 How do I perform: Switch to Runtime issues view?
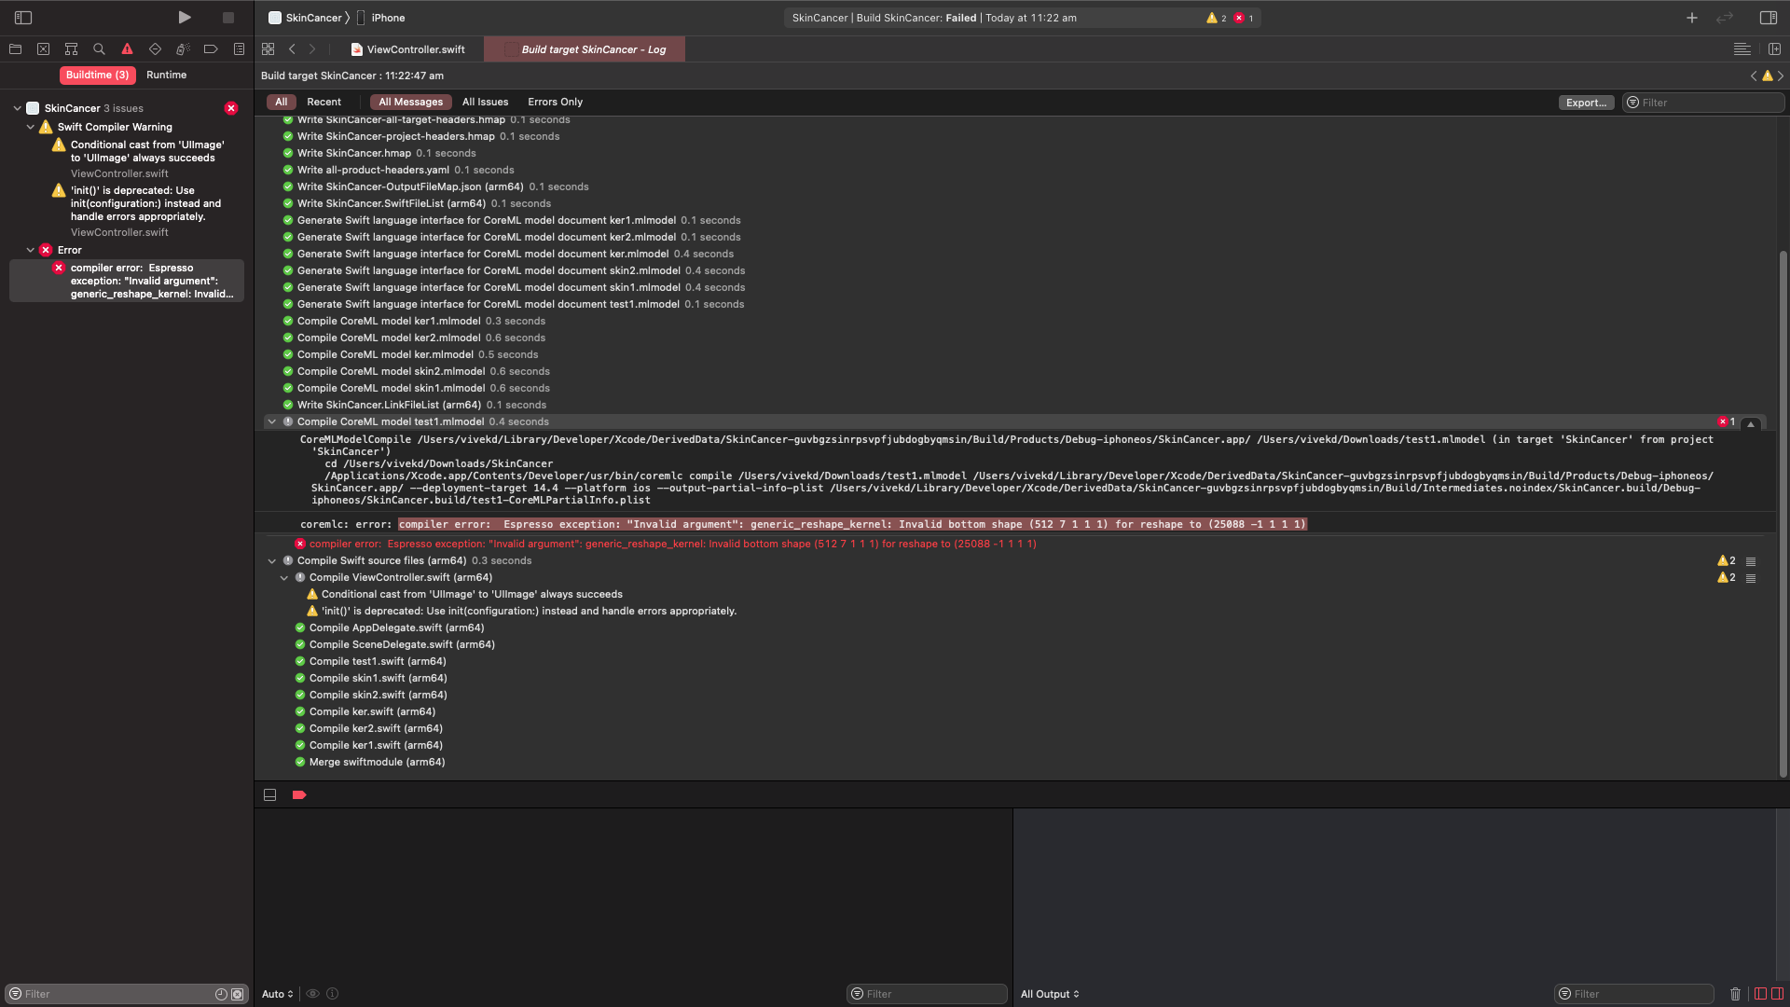click(166, 75)
